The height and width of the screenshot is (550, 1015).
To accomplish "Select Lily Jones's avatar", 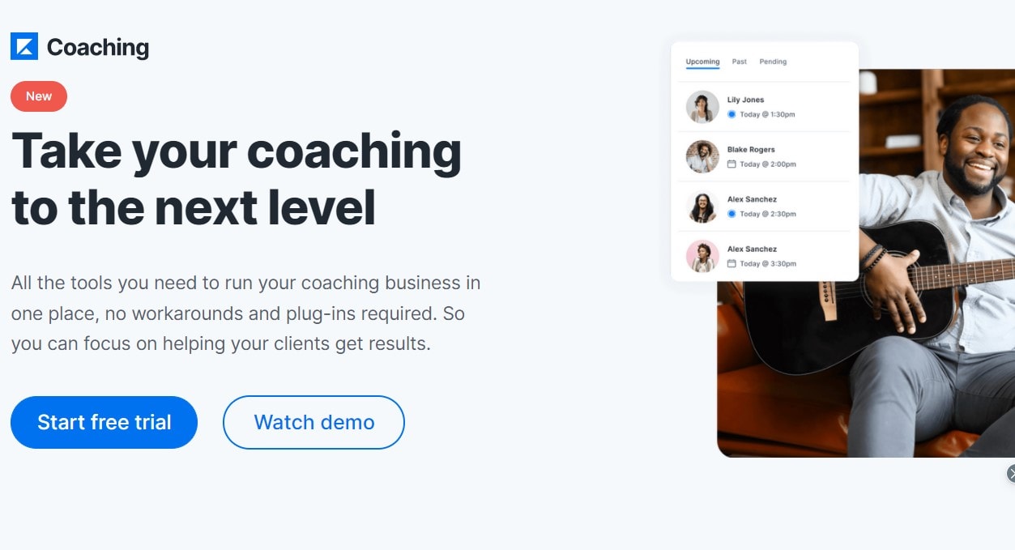I will [702, 107].
